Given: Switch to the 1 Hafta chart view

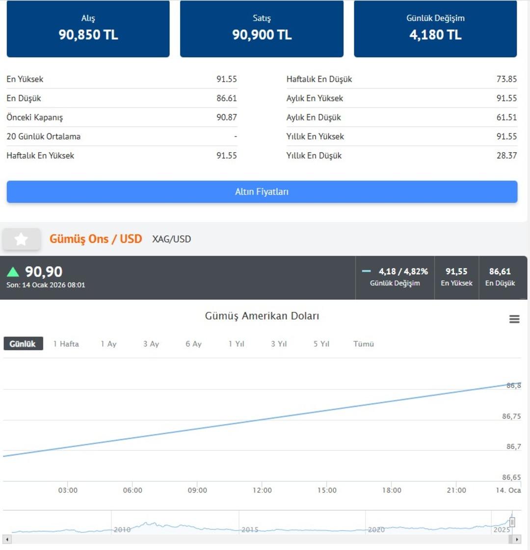Looking at the screenshot, I should 65,343.
